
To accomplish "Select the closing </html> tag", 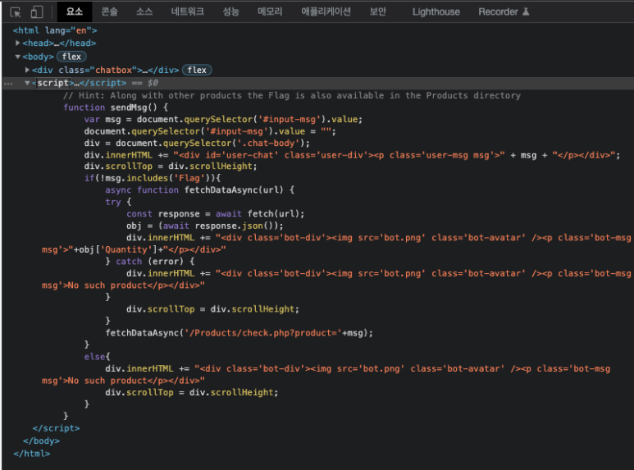I will (31, 454).
